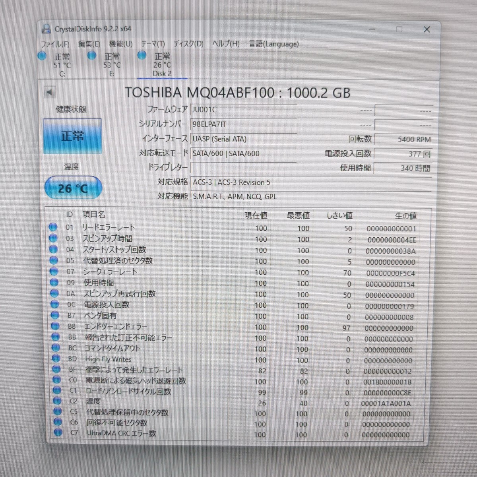
Task: Click status orb for 04 スタート/ストップ回数
Action: 53,250
